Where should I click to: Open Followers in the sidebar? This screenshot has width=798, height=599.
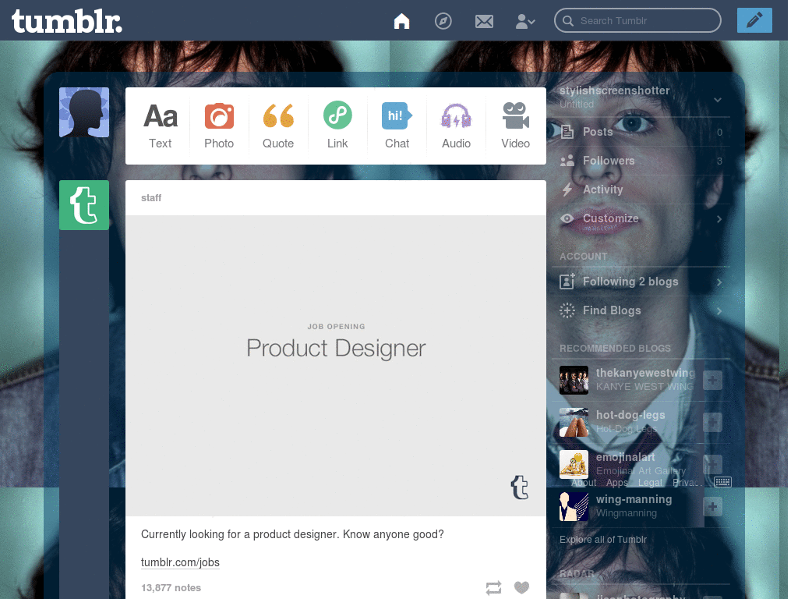point(641,161)
